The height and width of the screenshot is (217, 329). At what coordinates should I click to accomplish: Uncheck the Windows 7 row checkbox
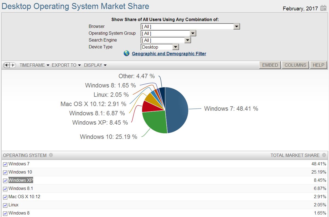[5, 164]
